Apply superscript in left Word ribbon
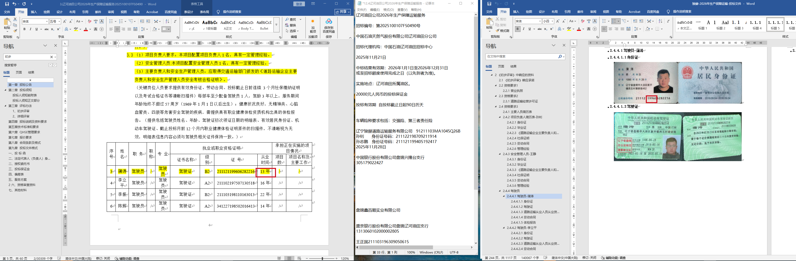The image size is (796, 261). coord(58,29)
